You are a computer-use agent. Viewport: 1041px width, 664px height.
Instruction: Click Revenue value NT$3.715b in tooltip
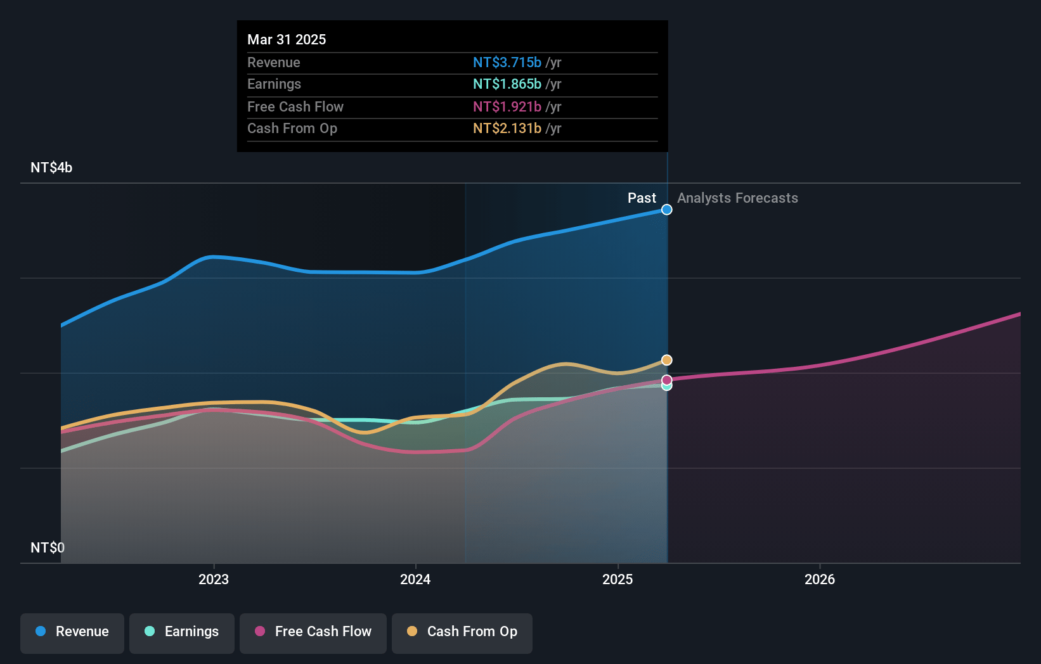507,63
